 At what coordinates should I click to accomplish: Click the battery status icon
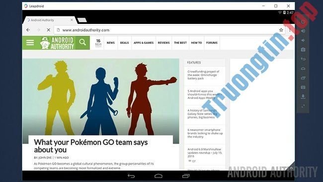[x=284, y=12]
